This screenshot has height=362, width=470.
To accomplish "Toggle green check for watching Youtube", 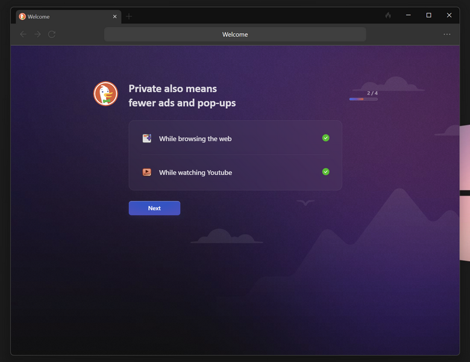I will (326, 172).
